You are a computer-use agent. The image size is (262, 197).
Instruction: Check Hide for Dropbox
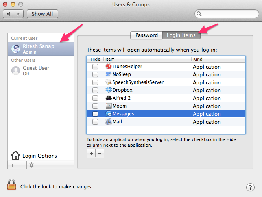click(95, 90)
